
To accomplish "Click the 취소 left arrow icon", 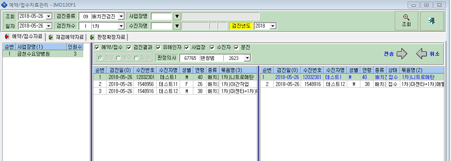I will coord(421,54).
